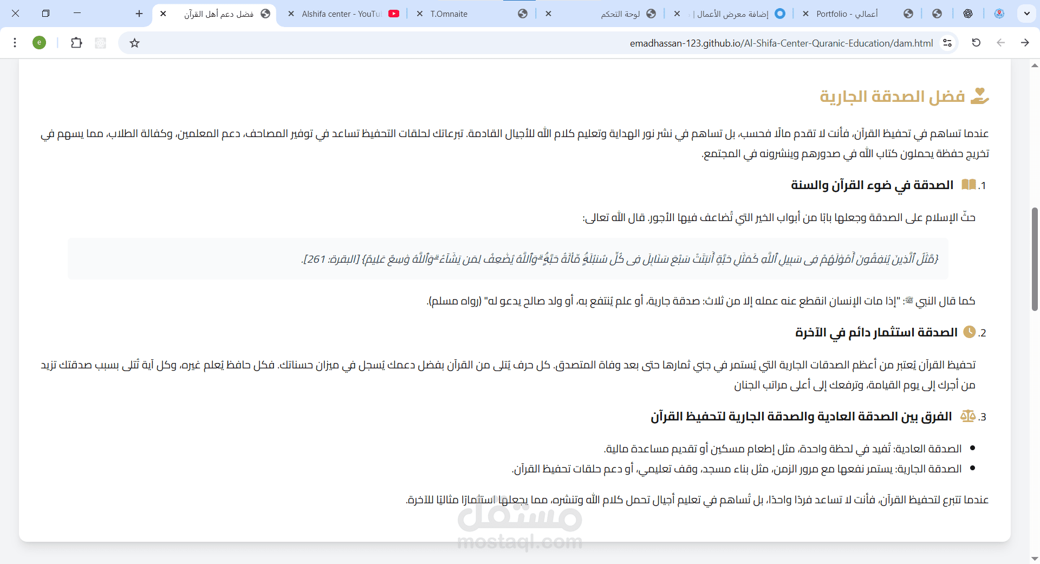
Task: Click the vertical scrollbar thumb
Action: point(1035,259)
